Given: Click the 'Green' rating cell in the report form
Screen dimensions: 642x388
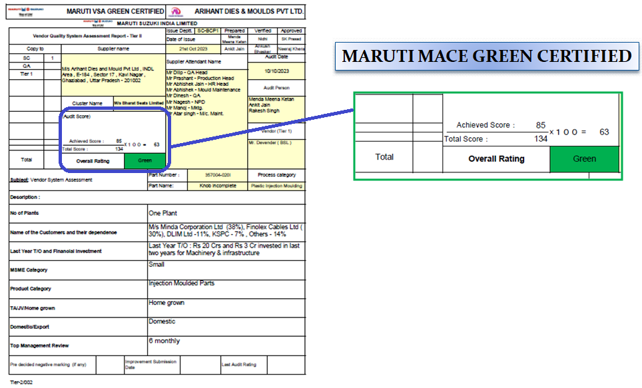Looking at the screenshot, I should click(x=145, y=161).
